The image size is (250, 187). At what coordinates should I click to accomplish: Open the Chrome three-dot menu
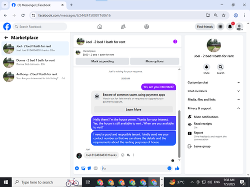[244, 15]
